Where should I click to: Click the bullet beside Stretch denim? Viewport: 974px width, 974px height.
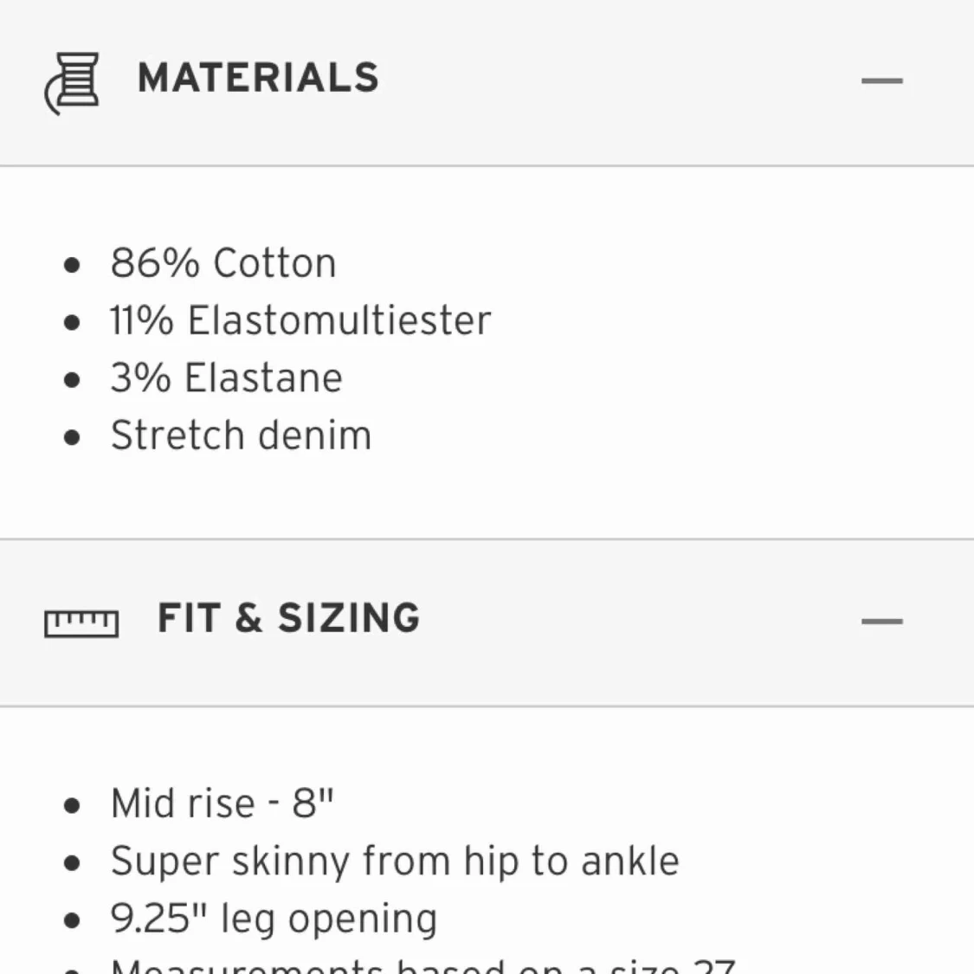coord(72,436)
